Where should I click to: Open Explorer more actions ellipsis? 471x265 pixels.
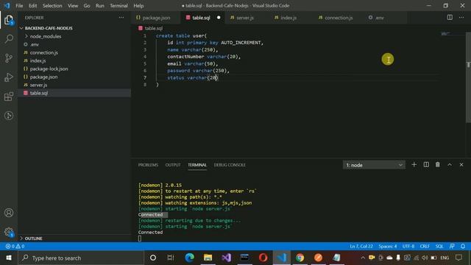121,18
